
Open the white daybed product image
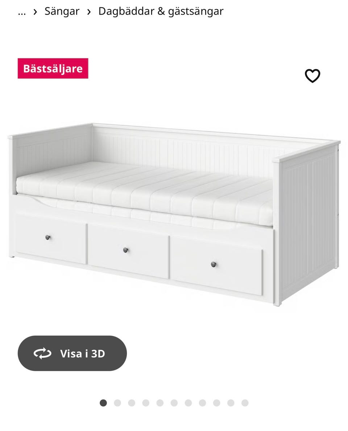coord(174,214)
